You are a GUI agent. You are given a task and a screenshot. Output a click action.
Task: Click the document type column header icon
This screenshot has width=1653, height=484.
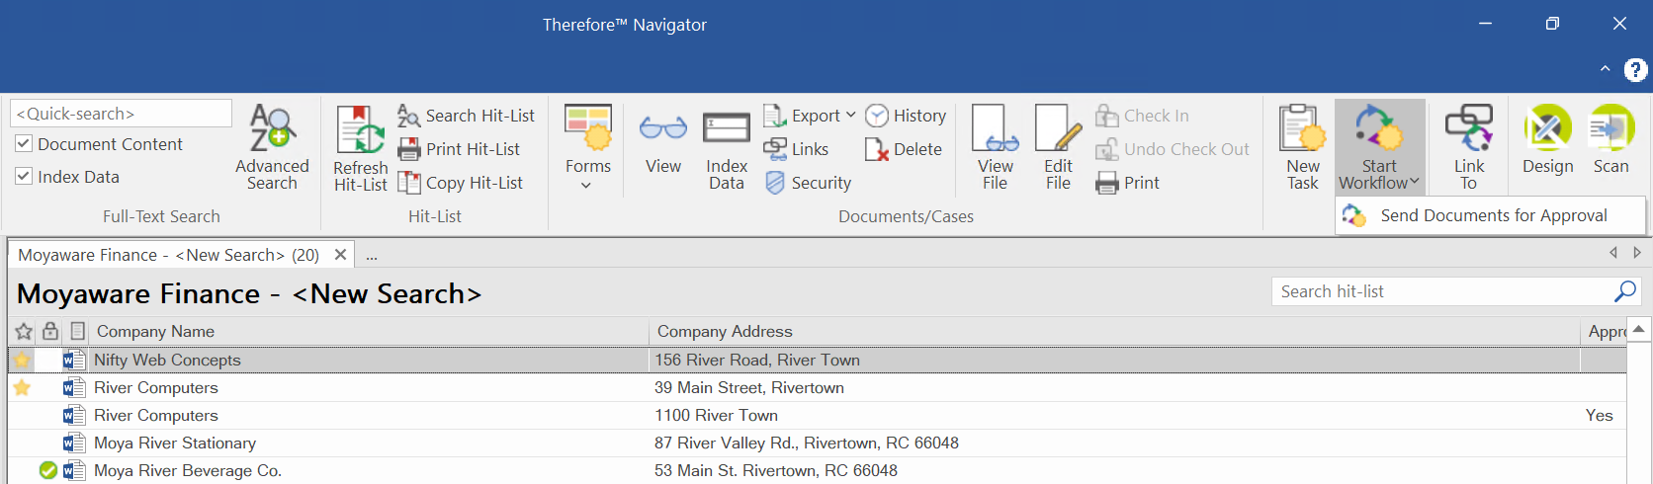pos(77,331)
